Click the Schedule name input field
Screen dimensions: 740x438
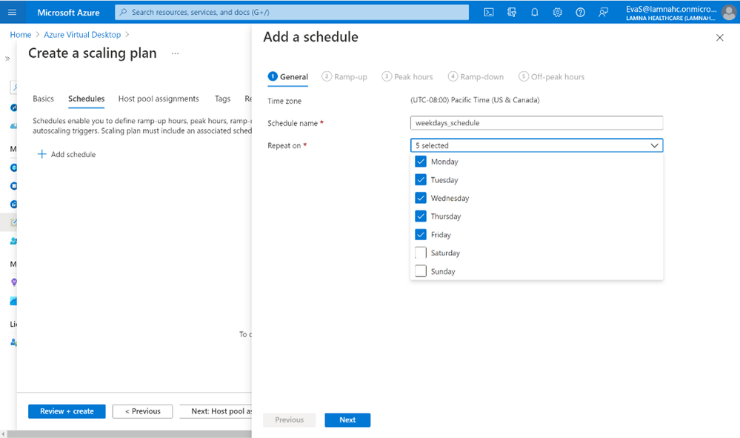(536, 123)
